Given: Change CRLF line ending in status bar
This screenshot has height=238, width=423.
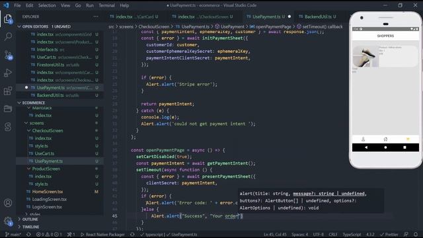Looking at the screenshot, I should [333, 235].
